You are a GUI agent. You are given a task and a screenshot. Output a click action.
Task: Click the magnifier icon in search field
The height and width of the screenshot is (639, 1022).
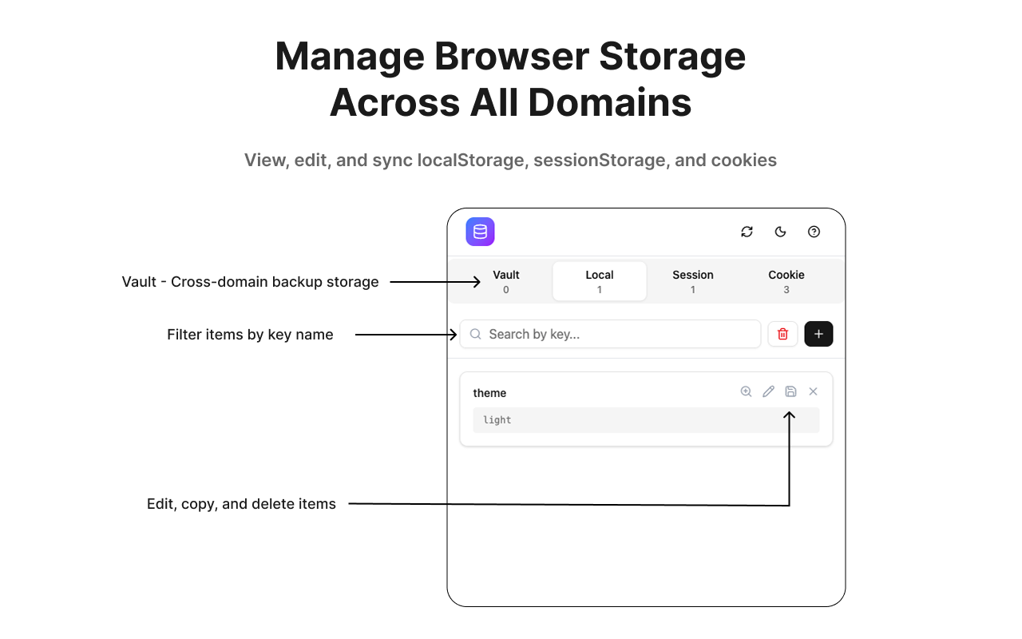point(475,334)
